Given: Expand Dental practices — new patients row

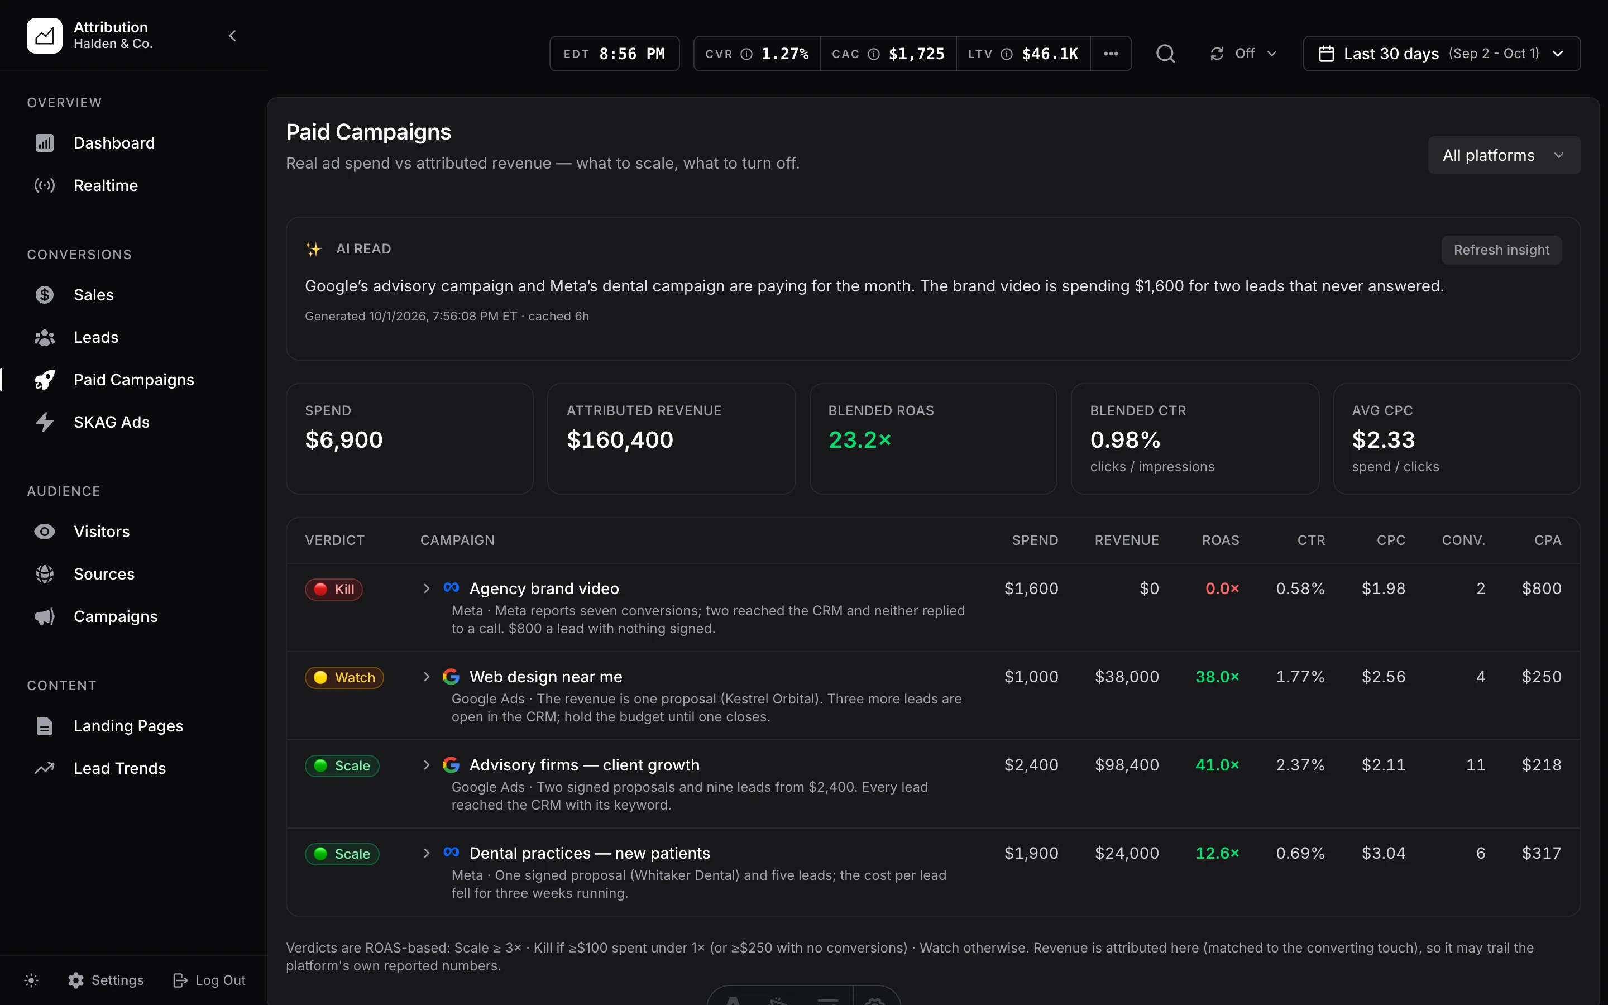Looking at the screenshot, I should (427, 853).
